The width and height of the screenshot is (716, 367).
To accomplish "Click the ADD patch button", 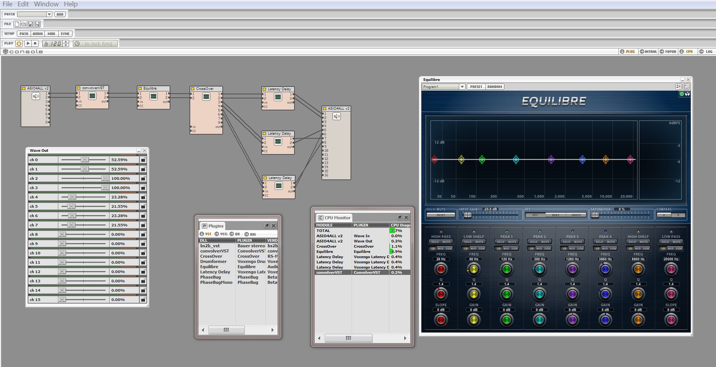I will [60, 14].
